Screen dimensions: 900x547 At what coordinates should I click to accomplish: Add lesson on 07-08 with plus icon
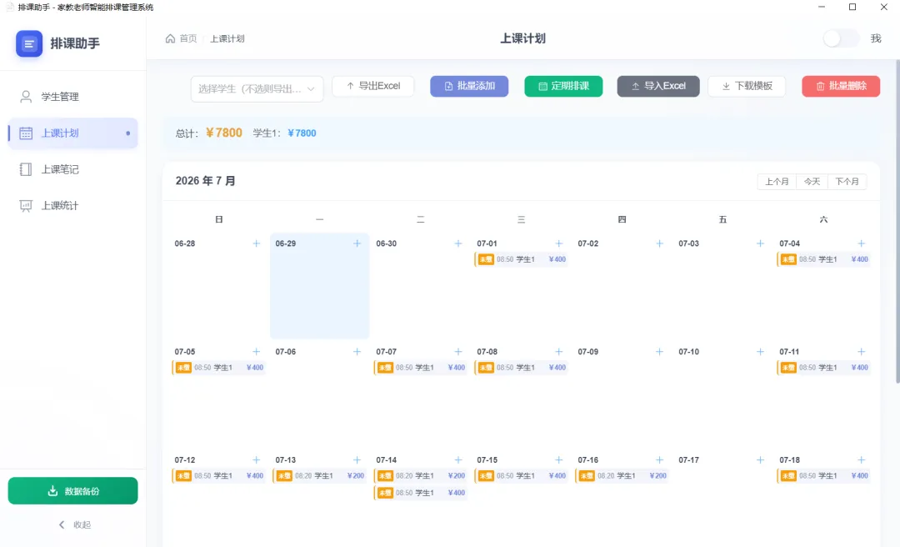(x=558, y=352)
